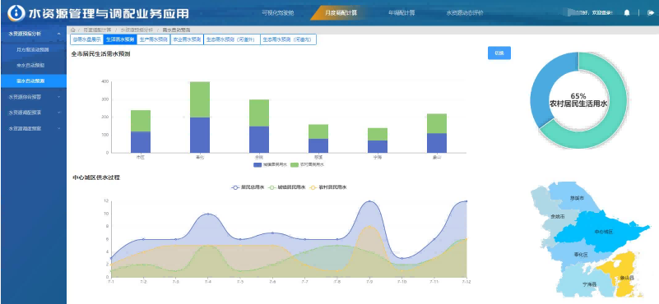
Task: Collapse 水资源预报分析 sidebar section
Action: [x=33, y=34]
